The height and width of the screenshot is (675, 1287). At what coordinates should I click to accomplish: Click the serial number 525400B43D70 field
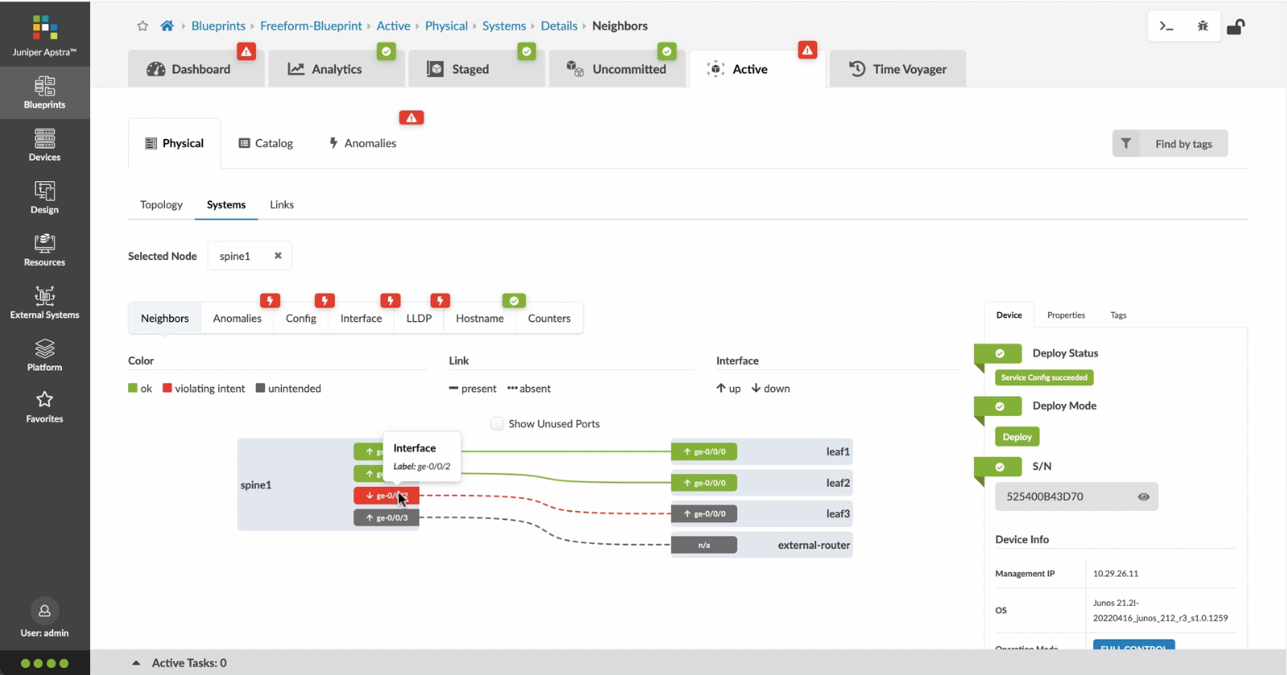[1076, 496]
